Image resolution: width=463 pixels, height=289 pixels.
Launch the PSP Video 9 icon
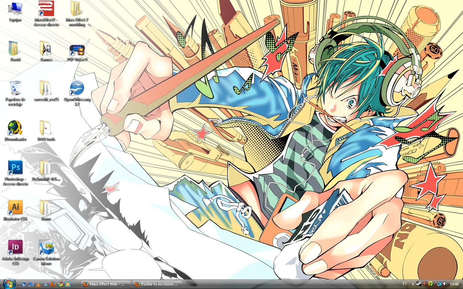(x=77, y=49)
